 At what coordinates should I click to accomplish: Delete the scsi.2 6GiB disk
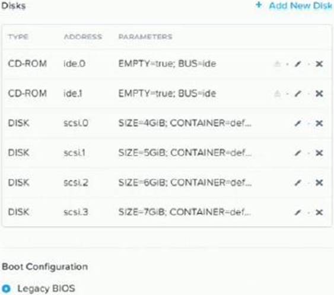click(319, 182)
